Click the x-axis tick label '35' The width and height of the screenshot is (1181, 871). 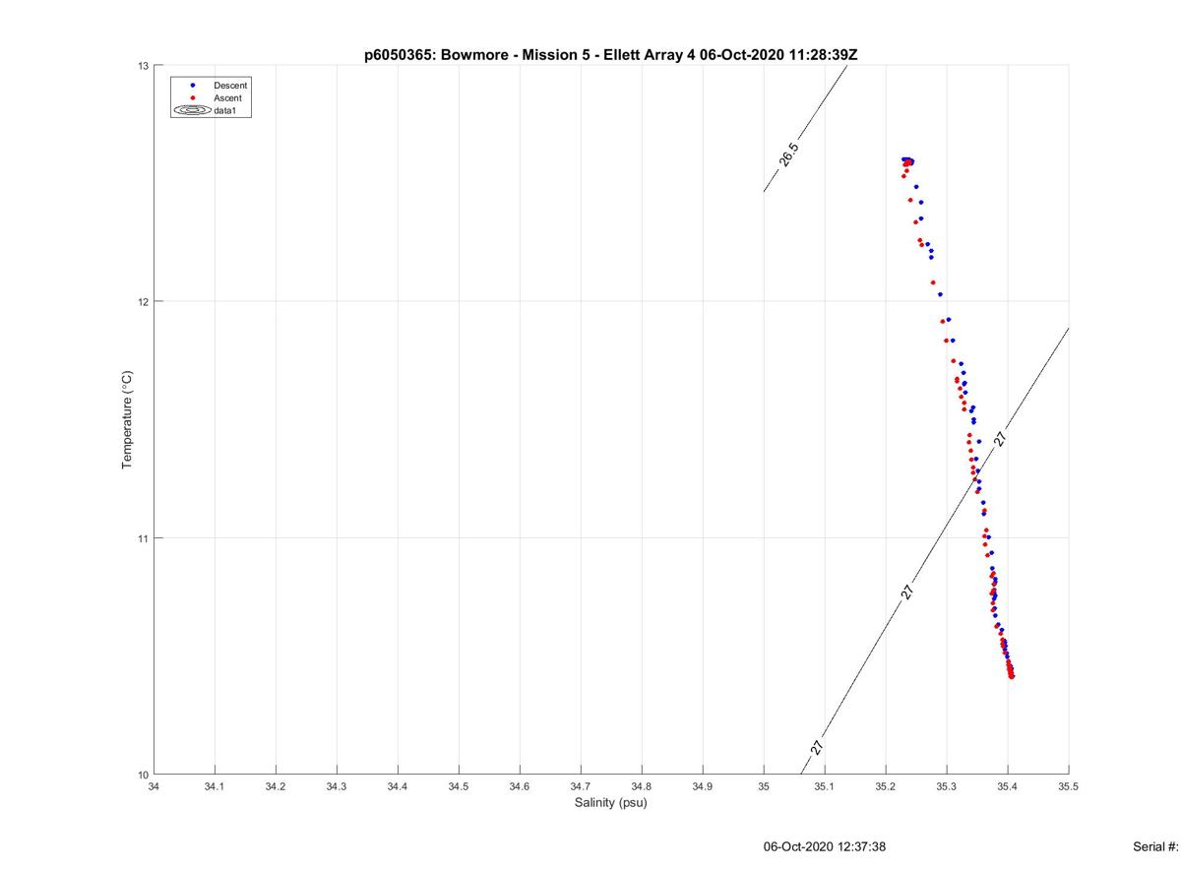tap(764, 787)
